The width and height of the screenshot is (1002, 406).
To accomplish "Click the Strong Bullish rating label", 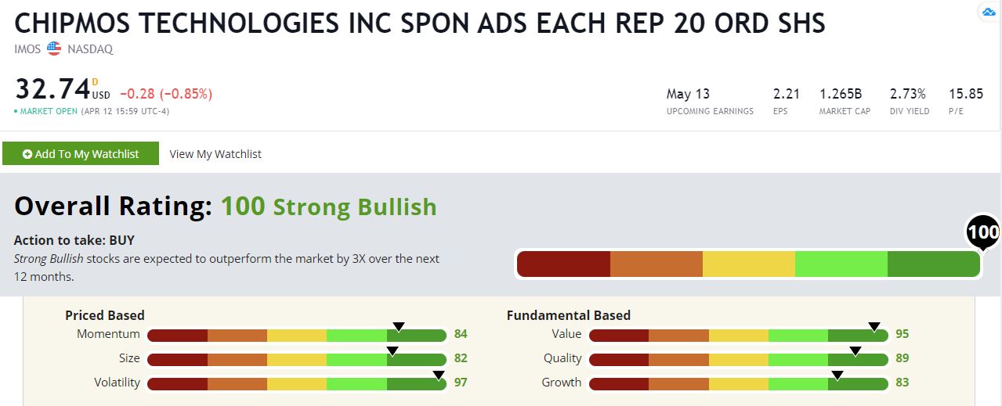I will [354, 207].
